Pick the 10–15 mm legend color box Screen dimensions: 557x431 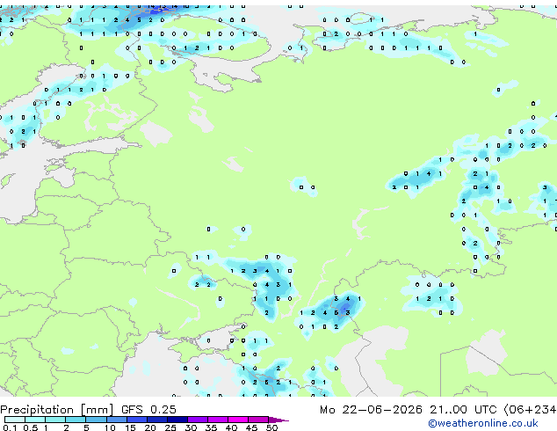coord(116,420)
